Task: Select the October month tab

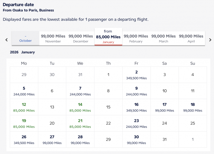Action: 25,38
